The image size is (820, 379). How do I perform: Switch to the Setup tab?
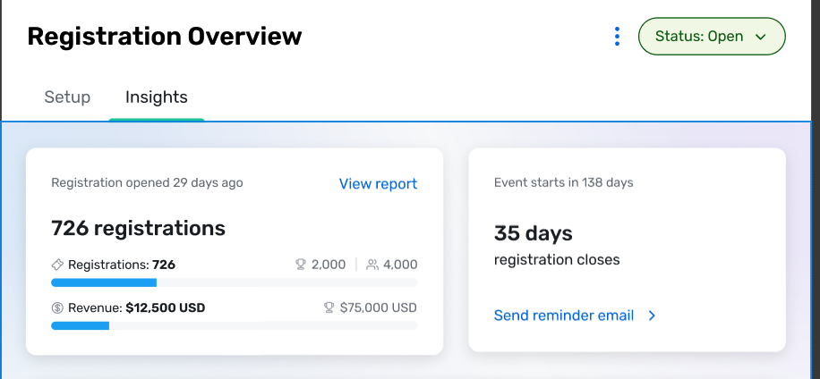click(67, 97)
